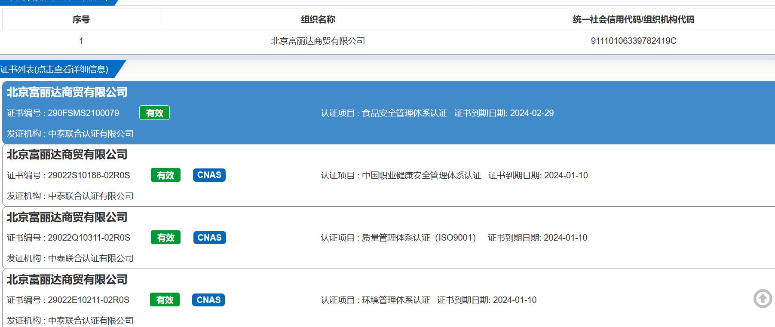Image resolution: width=775 pixels, height=327 pixels.
Task: Click expiry date 2024-02-29
Action: [532, 113]
